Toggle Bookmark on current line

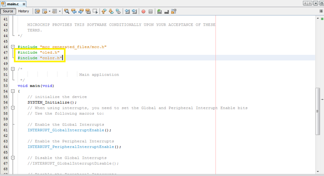coord(118,11)
